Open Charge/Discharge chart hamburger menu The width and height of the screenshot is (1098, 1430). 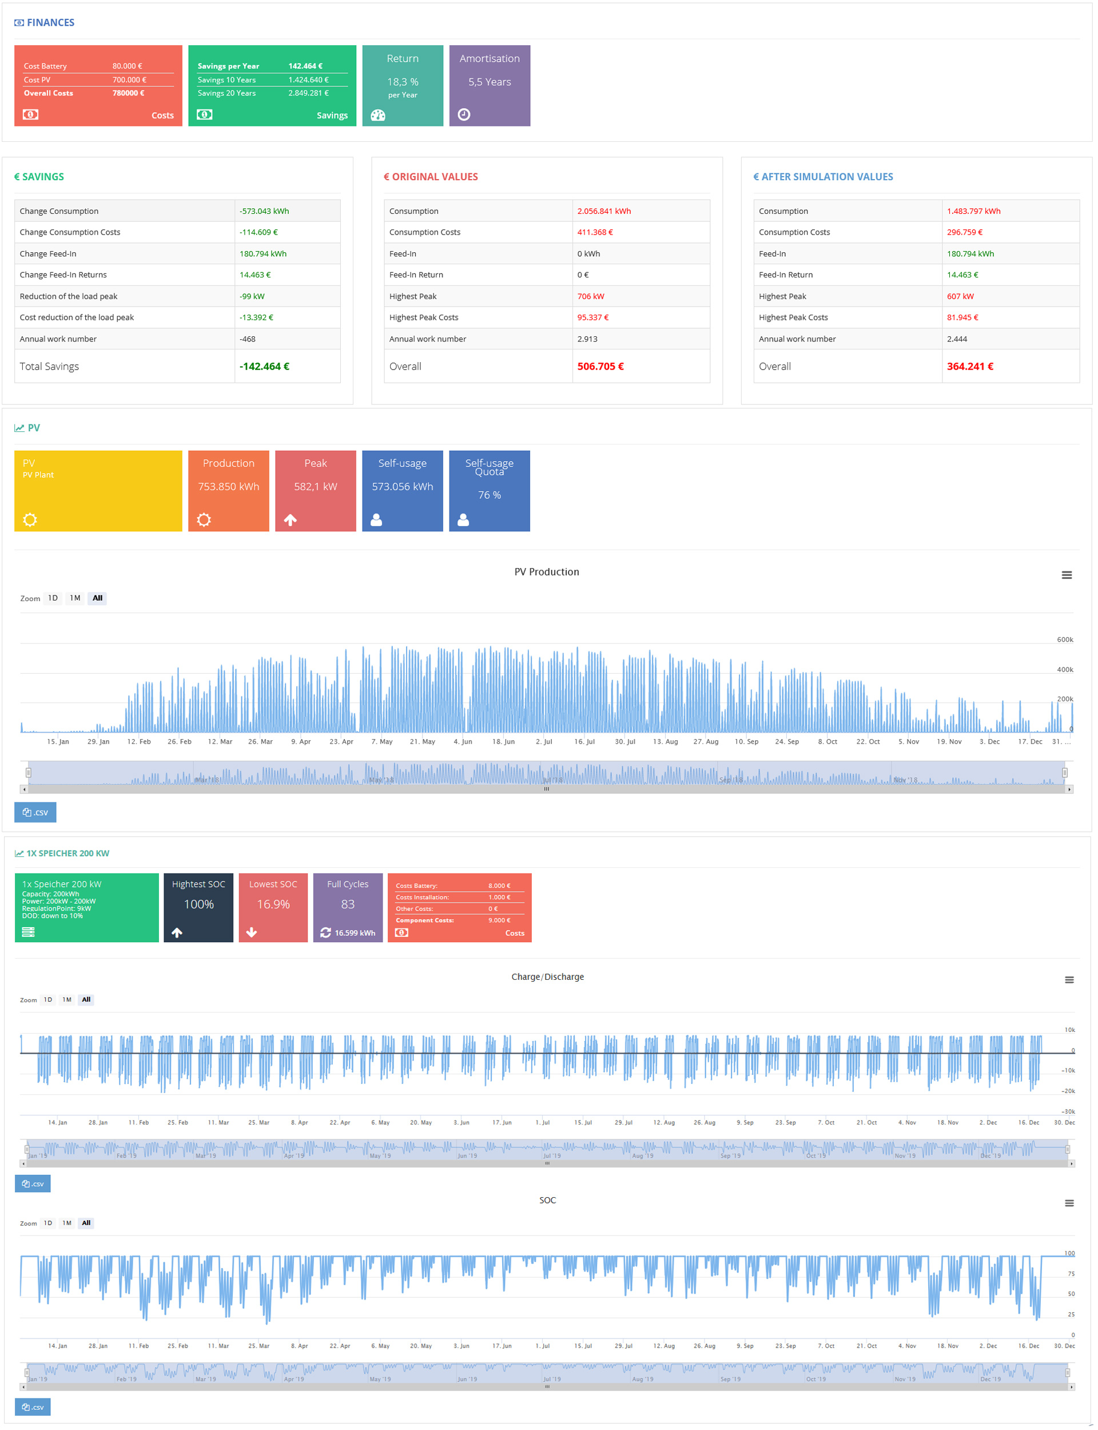1069,980
